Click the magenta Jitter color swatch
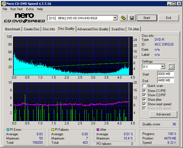Image resolution: width=183 pixels, height=148 pixels. pyautogui.click(x=98, y=130)
